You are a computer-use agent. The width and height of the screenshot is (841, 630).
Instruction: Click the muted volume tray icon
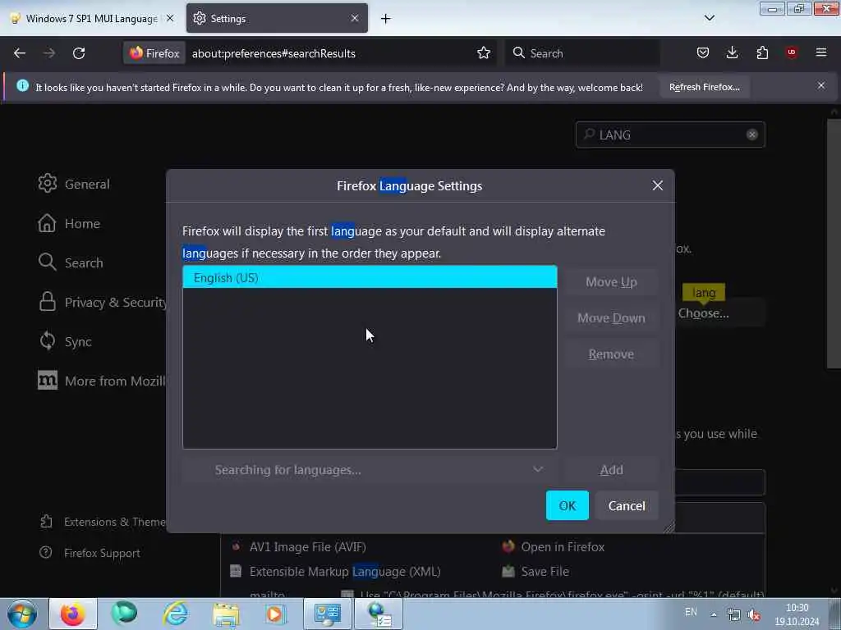point(754,615)
